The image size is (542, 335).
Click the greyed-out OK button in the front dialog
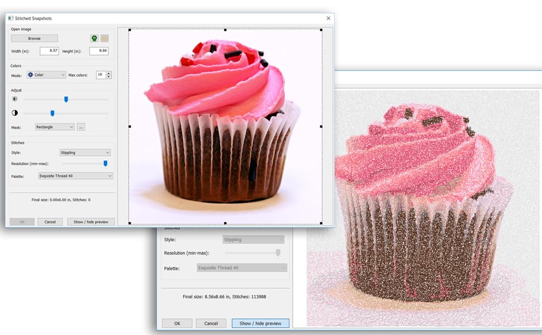tap(22, 222)
